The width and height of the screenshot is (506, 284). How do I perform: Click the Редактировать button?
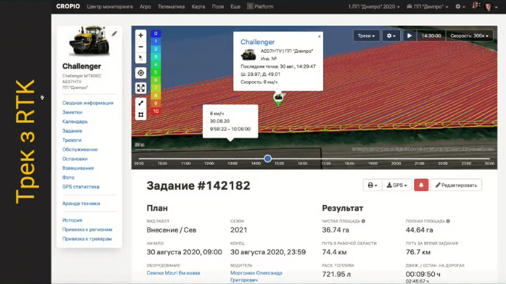456,185
